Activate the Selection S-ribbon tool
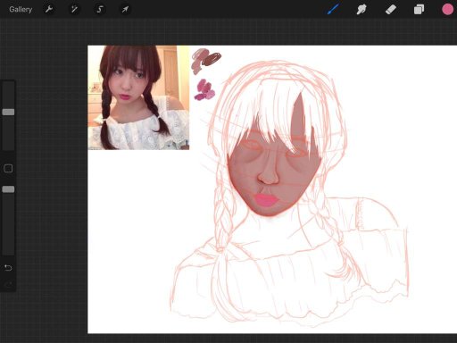Viewport: 457px width, 343px height. [100, 9]
